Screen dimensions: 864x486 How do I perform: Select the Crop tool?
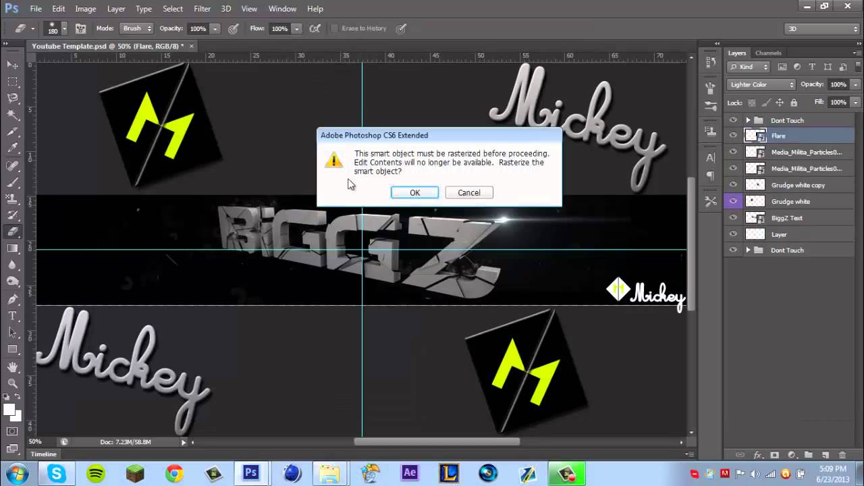[12, 132]
